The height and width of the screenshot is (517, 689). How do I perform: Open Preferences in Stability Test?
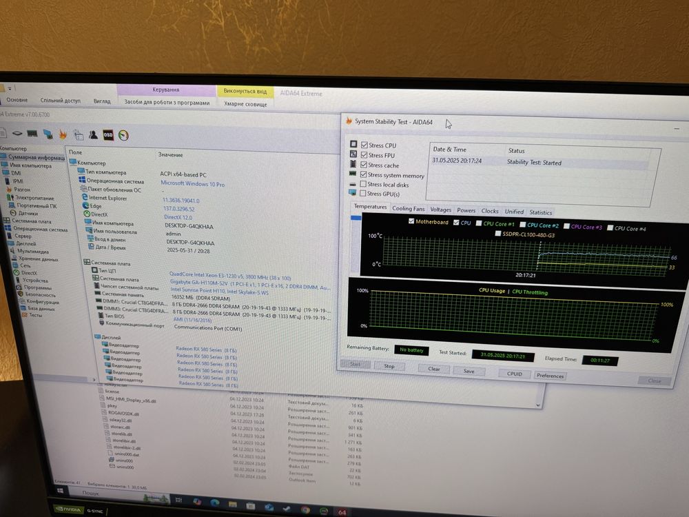pyautogui.click(x=550, y=376)
